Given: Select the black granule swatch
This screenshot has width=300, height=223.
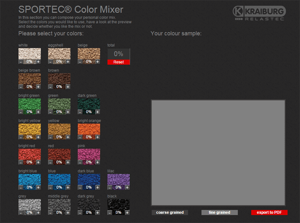Looking at the screenshot, I should (118, 205).
